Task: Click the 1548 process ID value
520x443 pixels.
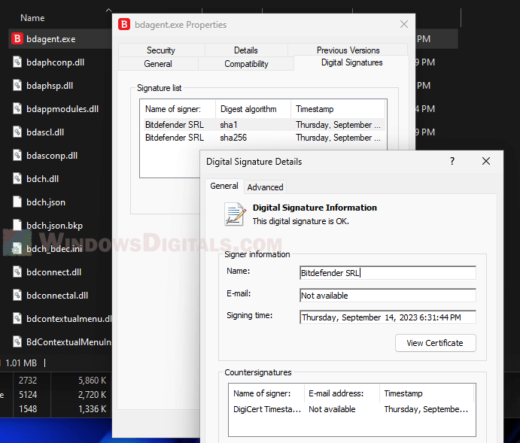Action: (x=28, y=409)
